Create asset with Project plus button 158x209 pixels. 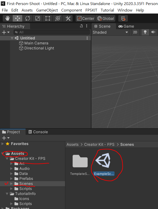click(6, 138)
